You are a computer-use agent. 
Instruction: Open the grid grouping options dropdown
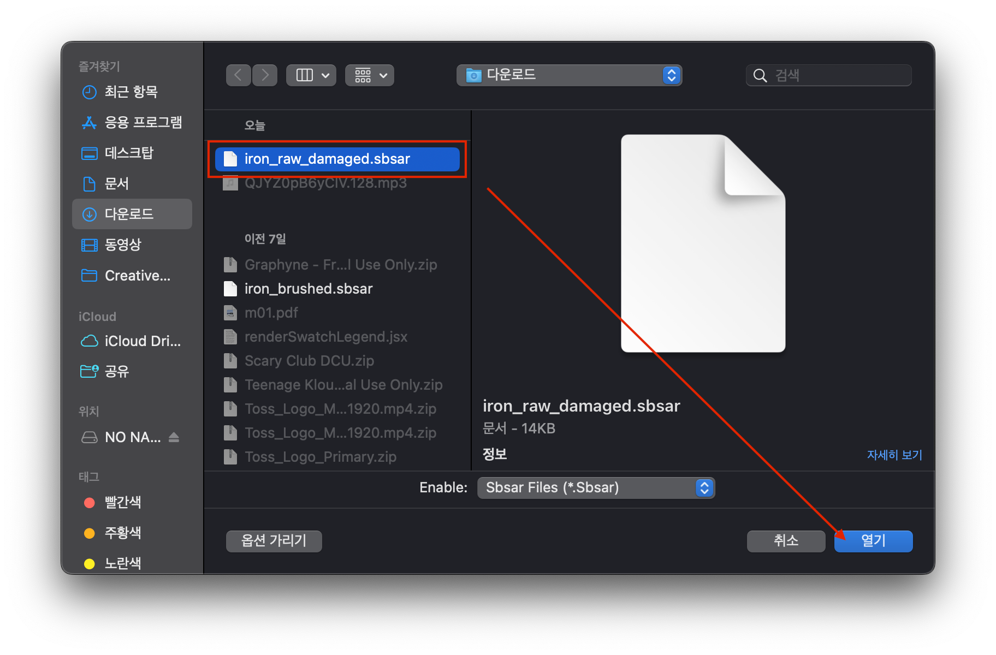tap(370, 75)
